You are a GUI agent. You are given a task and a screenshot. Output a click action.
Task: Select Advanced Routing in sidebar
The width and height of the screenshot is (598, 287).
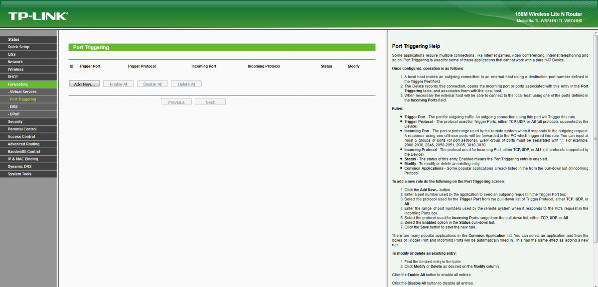[x=28, y=144]
